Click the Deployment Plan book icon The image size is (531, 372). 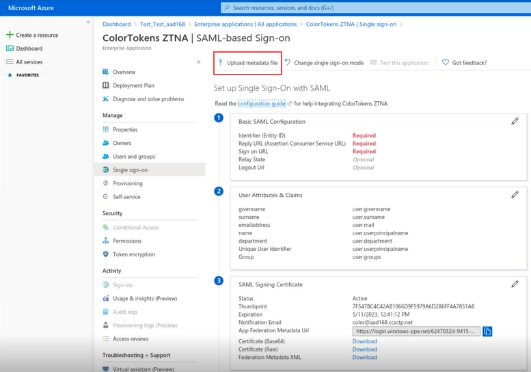point(106,85)
